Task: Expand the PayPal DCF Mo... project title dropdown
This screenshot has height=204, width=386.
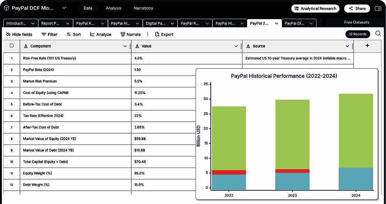Action: (64, 8)
